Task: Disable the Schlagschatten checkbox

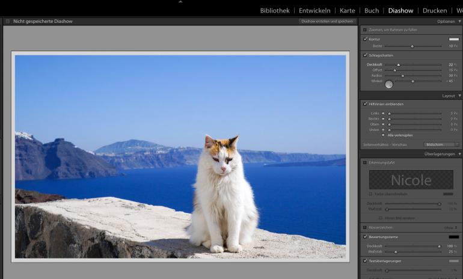Action: point(365,55)
